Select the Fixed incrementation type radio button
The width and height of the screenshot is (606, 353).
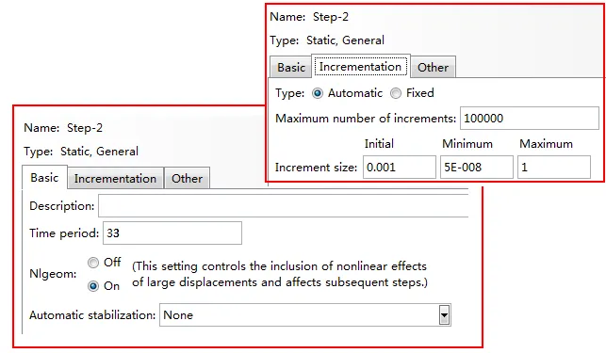pyautogui.click(x=396, y=93)
